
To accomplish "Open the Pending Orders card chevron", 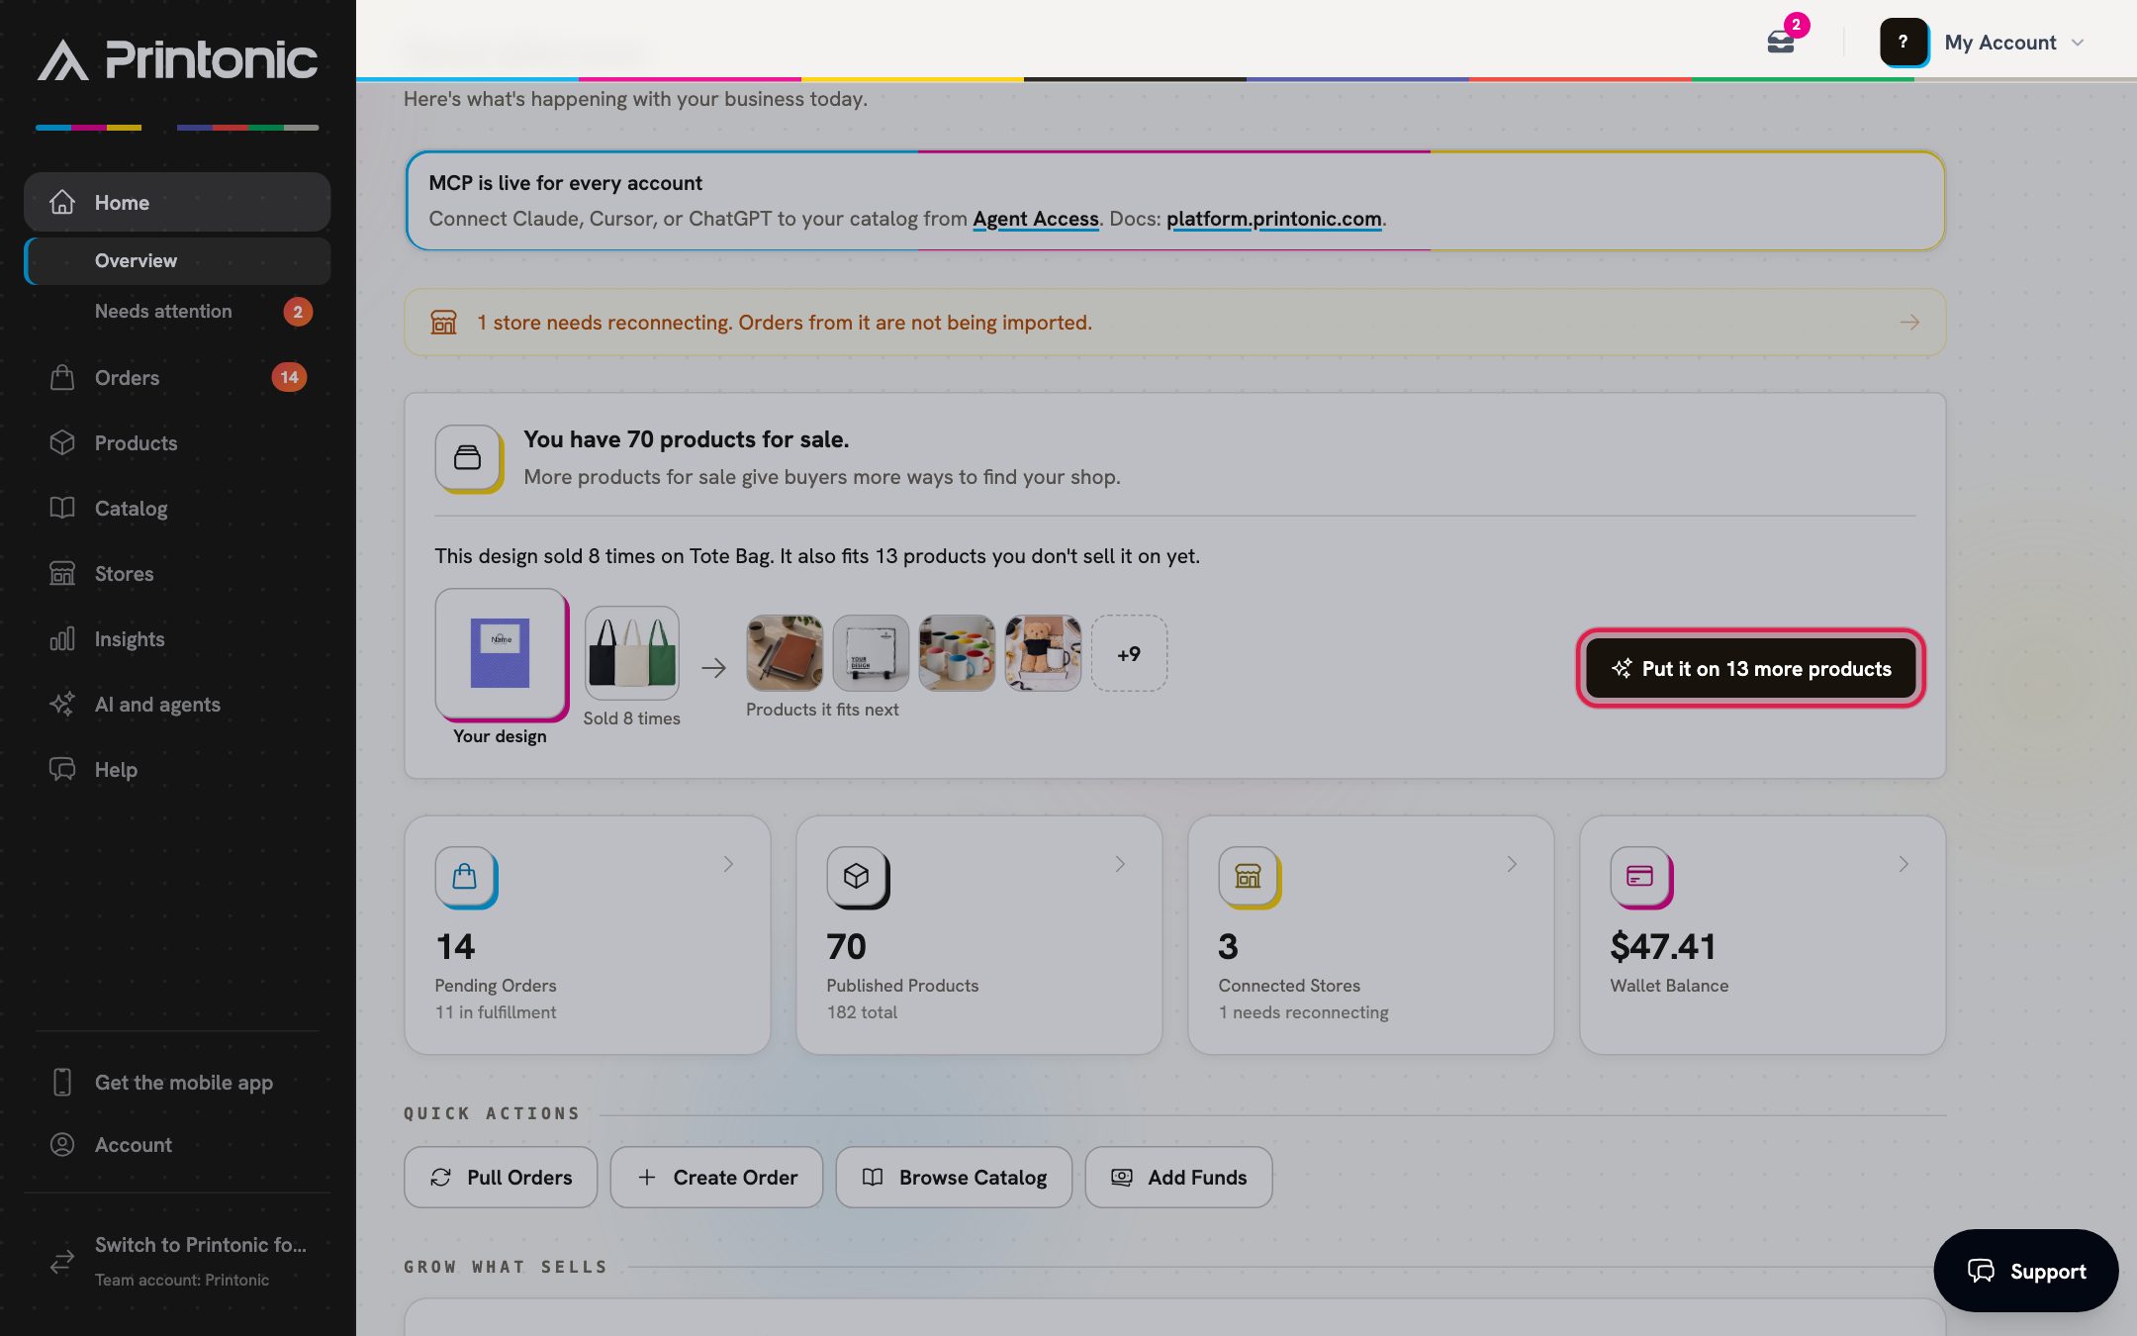I will pyautogui.click(x=728, y=864).
